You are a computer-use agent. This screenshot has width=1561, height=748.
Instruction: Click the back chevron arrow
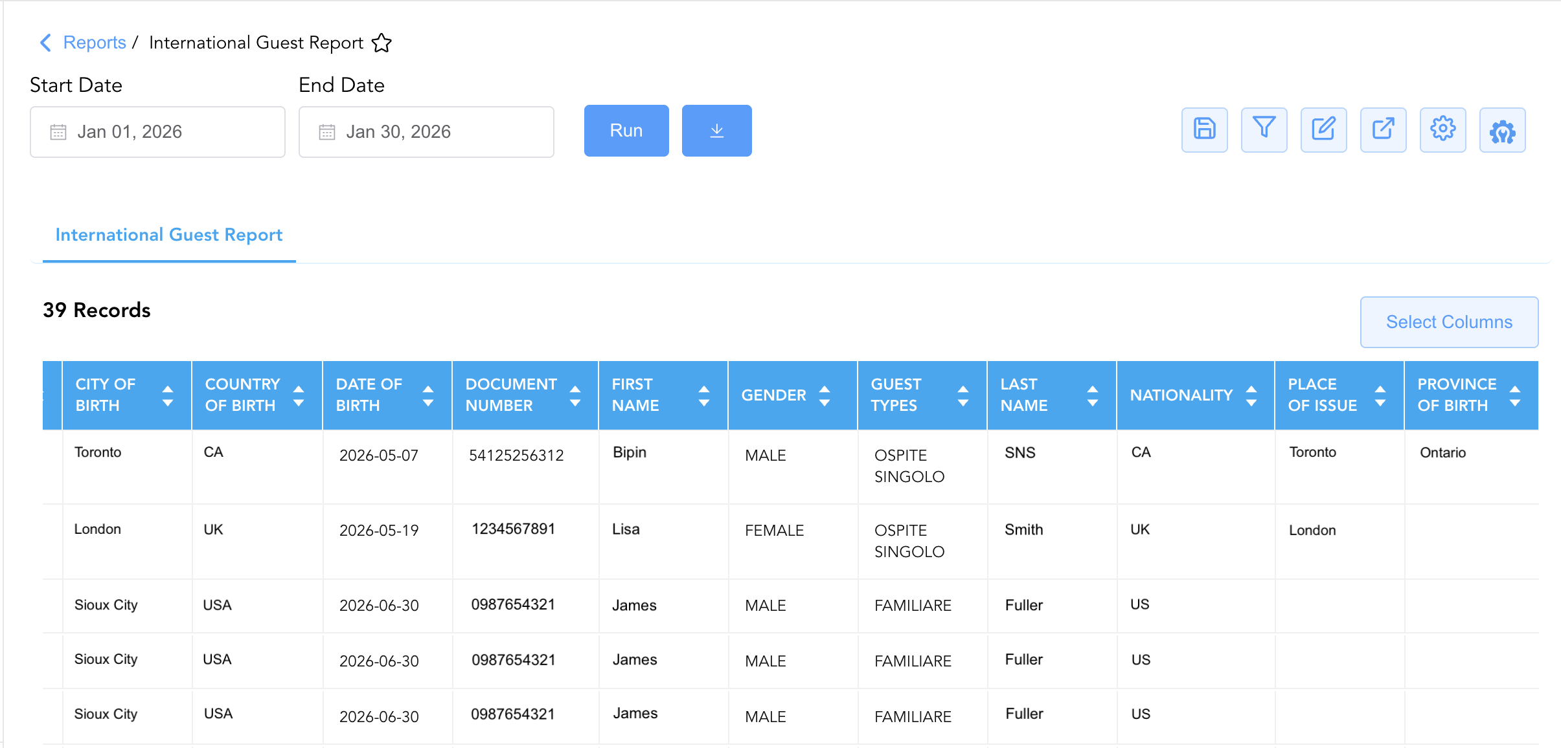45,43
